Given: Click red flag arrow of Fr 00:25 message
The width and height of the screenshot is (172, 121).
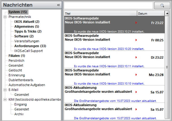Looking at the screenshot, I should 136,40.
